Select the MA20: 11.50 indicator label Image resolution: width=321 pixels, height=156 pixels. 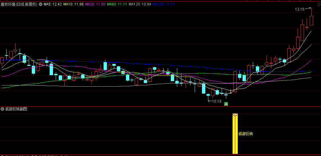[95, 4]
